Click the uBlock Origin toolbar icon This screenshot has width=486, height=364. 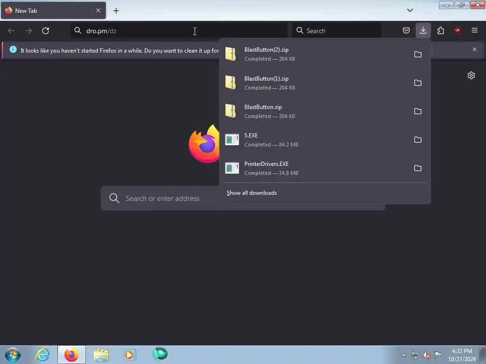[458, 30]
